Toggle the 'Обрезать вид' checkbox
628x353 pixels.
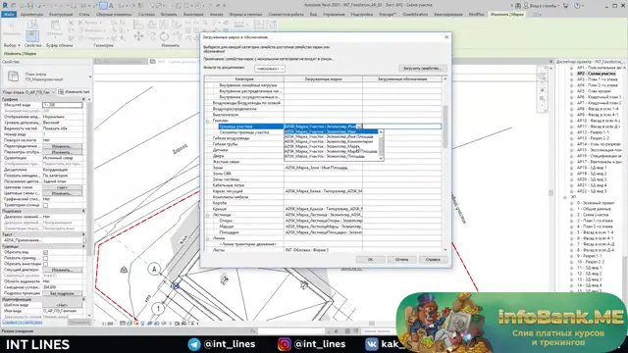46,253
